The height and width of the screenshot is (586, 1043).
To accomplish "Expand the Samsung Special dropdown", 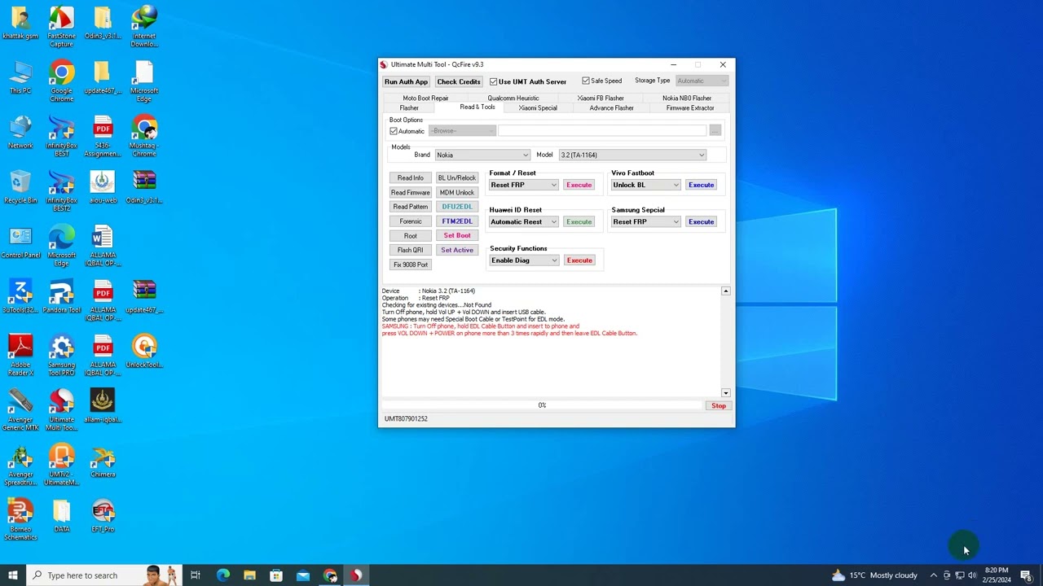I will click(645, 221).
